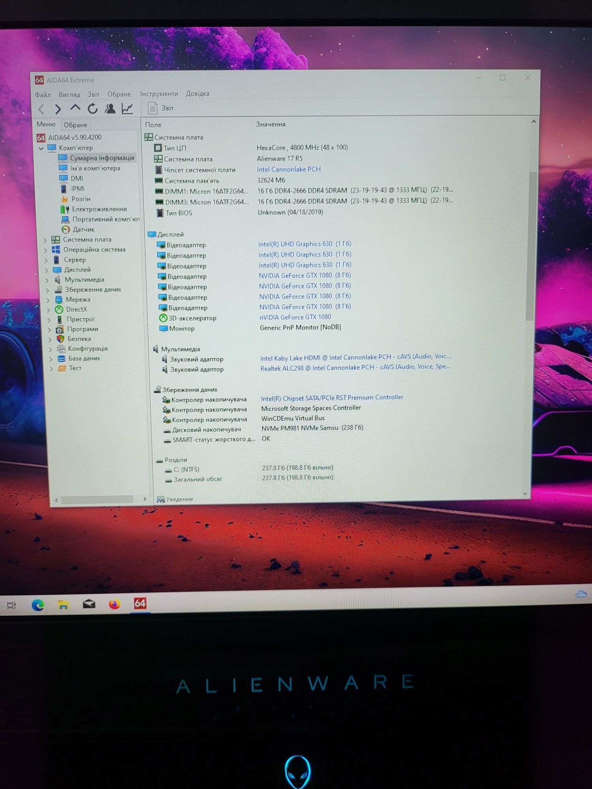Click the Back navigation arrow in toolbar
The image size is (592, 789).
(41, 109)
